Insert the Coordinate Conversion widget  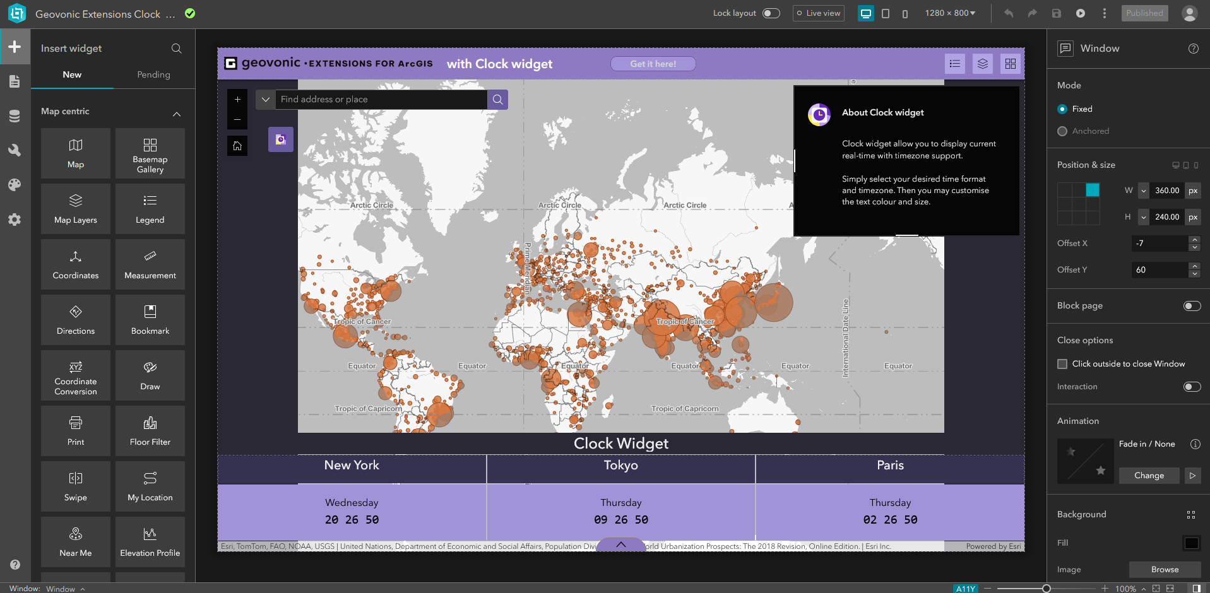(x=76, y=375)
